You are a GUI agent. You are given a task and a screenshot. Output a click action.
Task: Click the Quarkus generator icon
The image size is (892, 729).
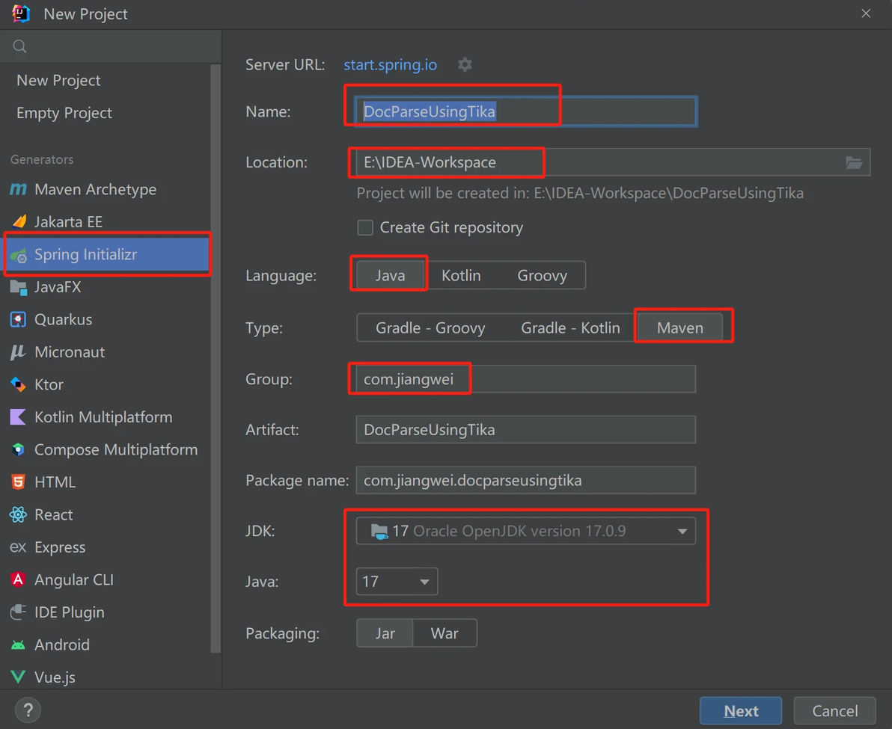[18, 320]
